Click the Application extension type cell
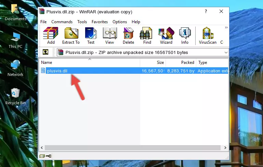This screenshot has width=263, height=167. tap(212, 71)
